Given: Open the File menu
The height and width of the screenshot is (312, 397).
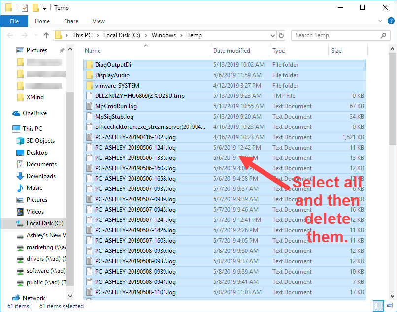Looking at the screenshot, I should point(14,21).
